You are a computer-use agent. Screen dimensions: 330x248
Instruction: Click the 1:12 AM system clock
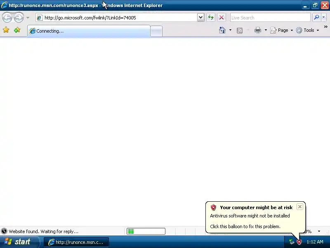[315, 242]
